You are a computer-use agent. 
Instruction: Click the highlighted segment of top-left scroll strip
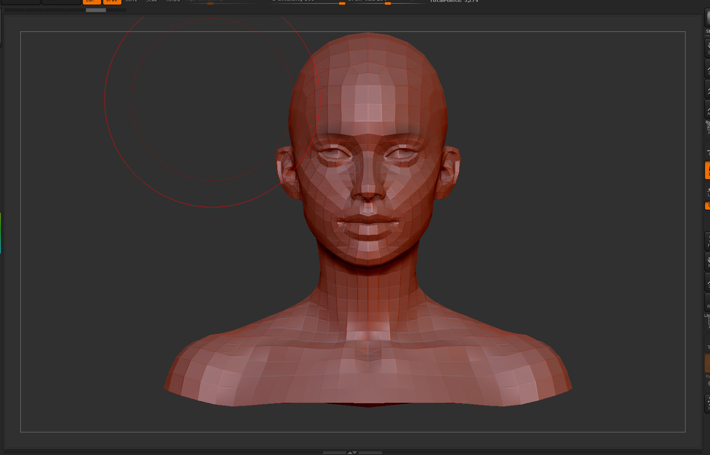pos(96,10)
